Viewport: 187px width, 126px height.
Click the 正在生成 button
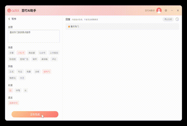35,114
